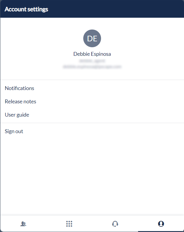Choose the Release notes entry
The width and height of the screenshot is (184, 232).
tap(20, 102)
